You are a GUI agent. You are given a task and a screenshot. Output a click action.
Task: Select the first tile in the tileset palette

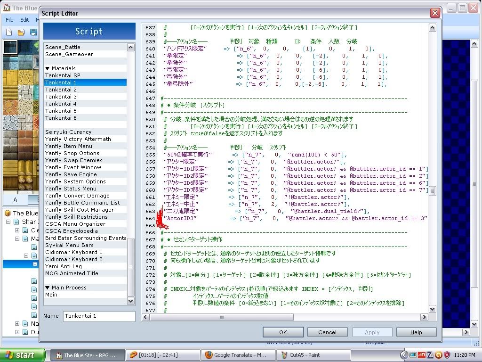tap(10, 47)
